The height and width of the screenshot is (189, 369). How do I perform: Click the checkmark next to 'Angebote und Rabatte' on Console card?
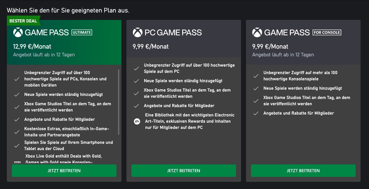tap(256, 113)
